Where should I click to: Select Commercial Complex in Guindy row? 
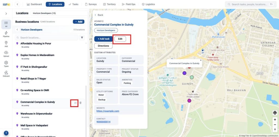[49, 104]
